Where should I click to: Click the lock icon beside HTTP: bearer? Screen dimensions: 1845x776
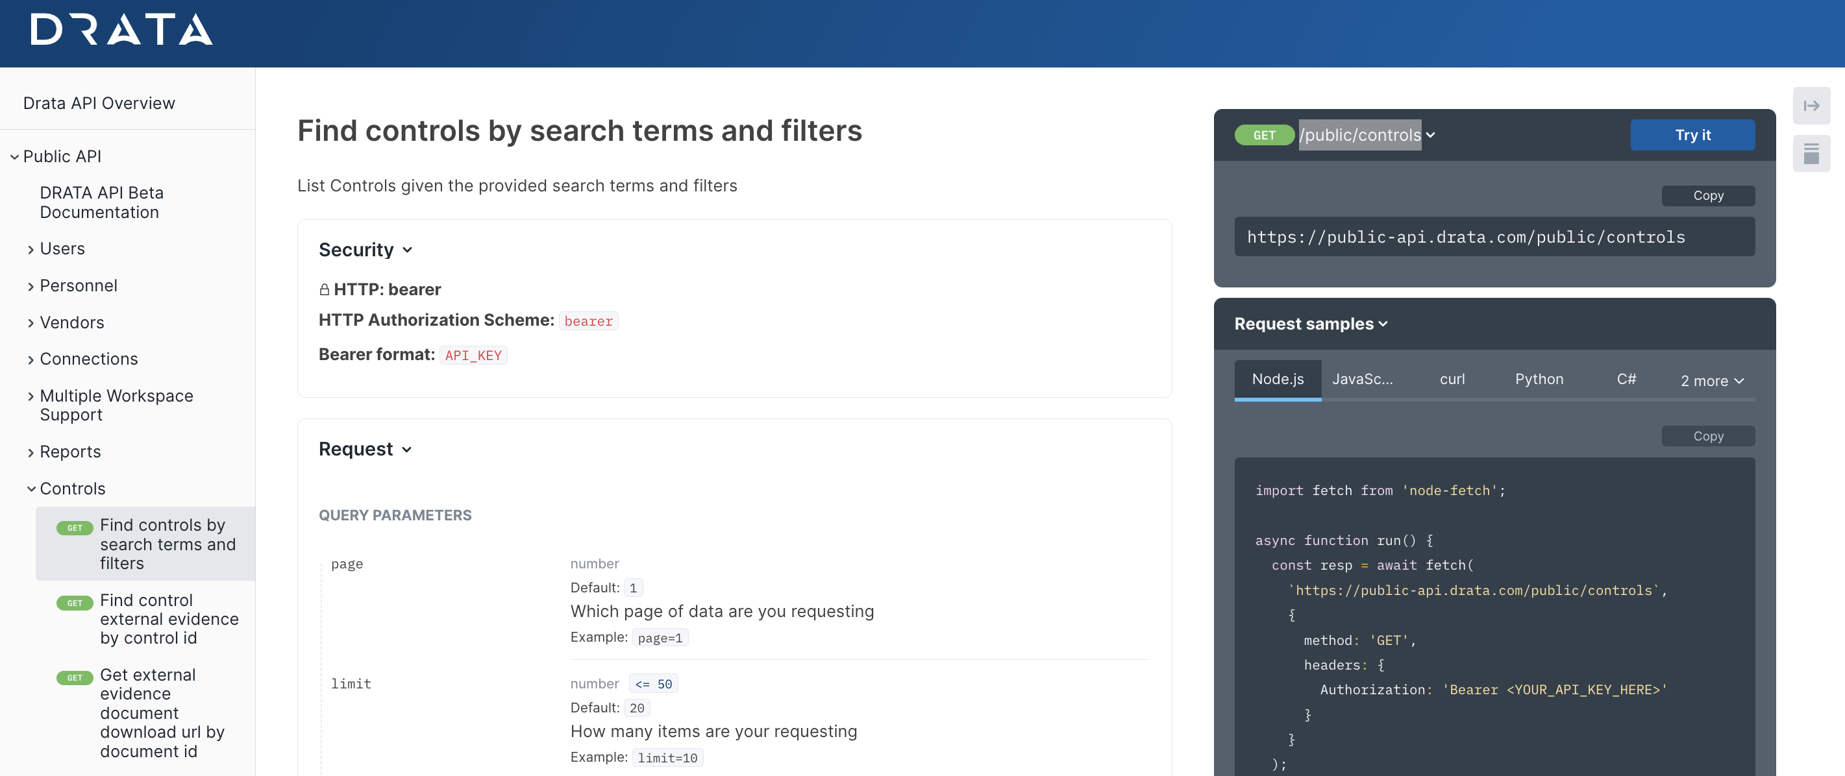[325, 289]
